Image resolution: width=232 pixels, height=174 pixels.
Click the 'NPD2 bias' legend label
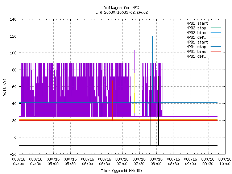pos(196,33)
